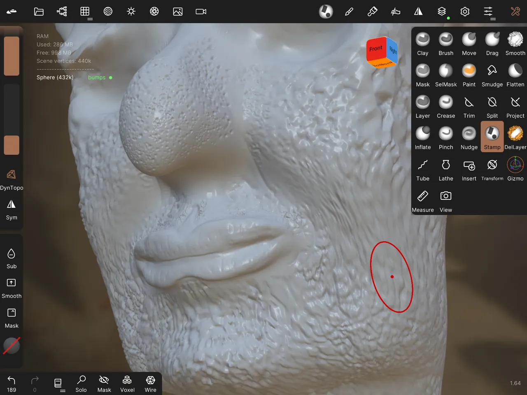Toggle the Mask shortcut on left sidebar
Screen dimensions: 527x395
click(x=12, y=318)
